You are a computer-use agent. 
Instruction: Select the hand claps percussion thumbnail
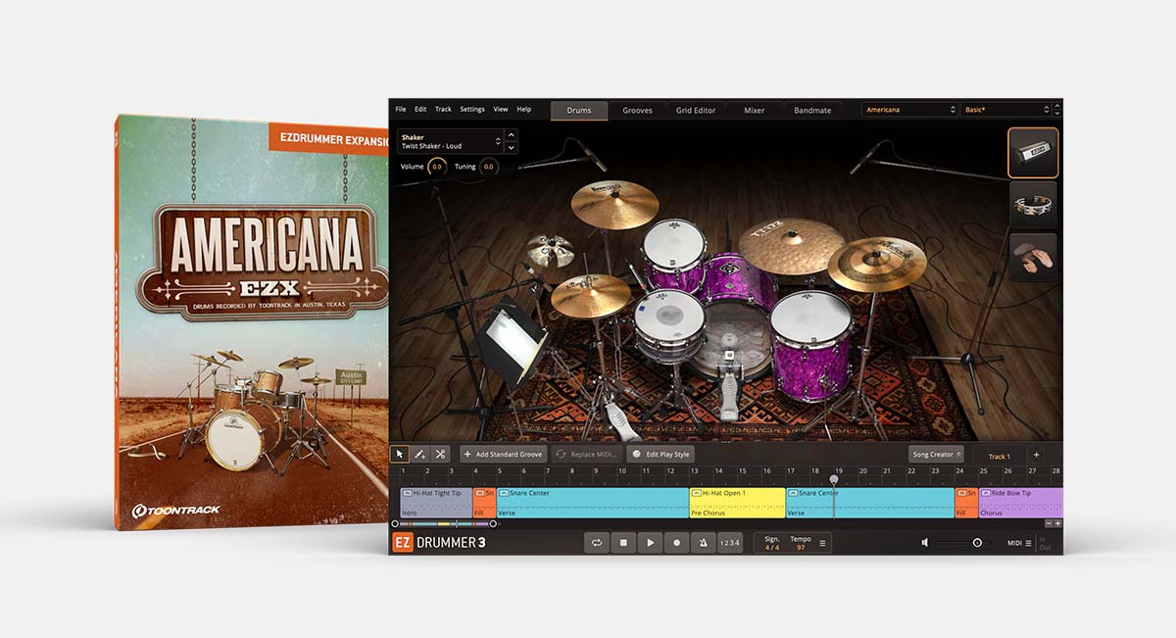click(x=1033, y=258)
